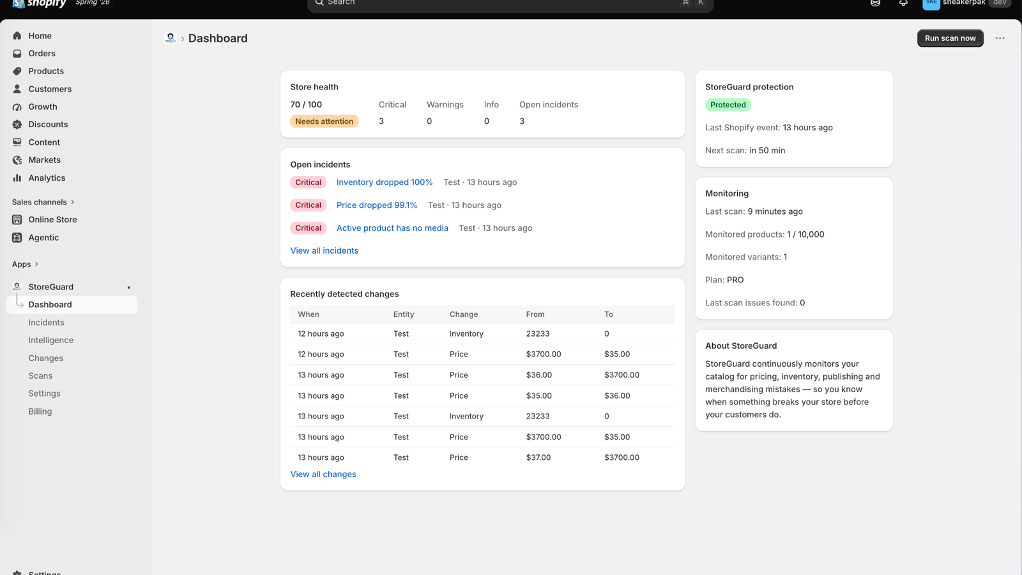This screenshot has height=575, width=1022.
Task: Click the Orders inbox icon
Action: coord(17,54)
